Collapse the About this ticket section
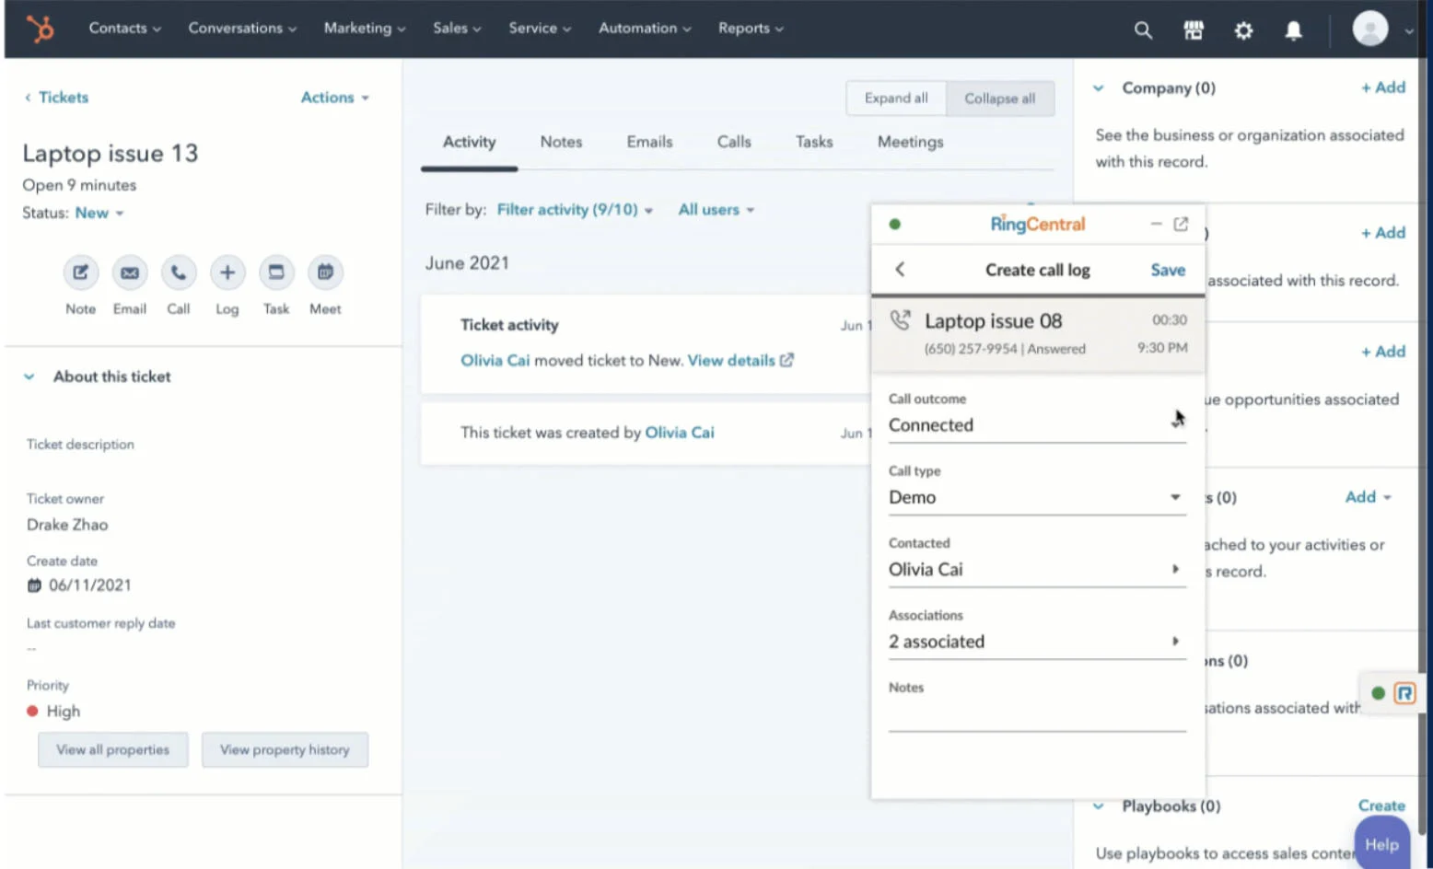 point(29,377)
